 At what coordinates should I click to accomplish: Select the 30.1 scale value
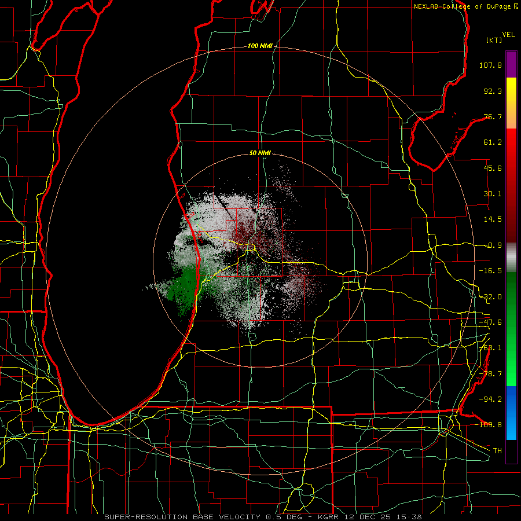point(493,194)
